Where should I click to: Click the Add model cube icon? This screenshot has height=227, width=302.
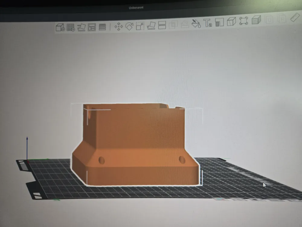pyautogui.click(x=60, y=27)
